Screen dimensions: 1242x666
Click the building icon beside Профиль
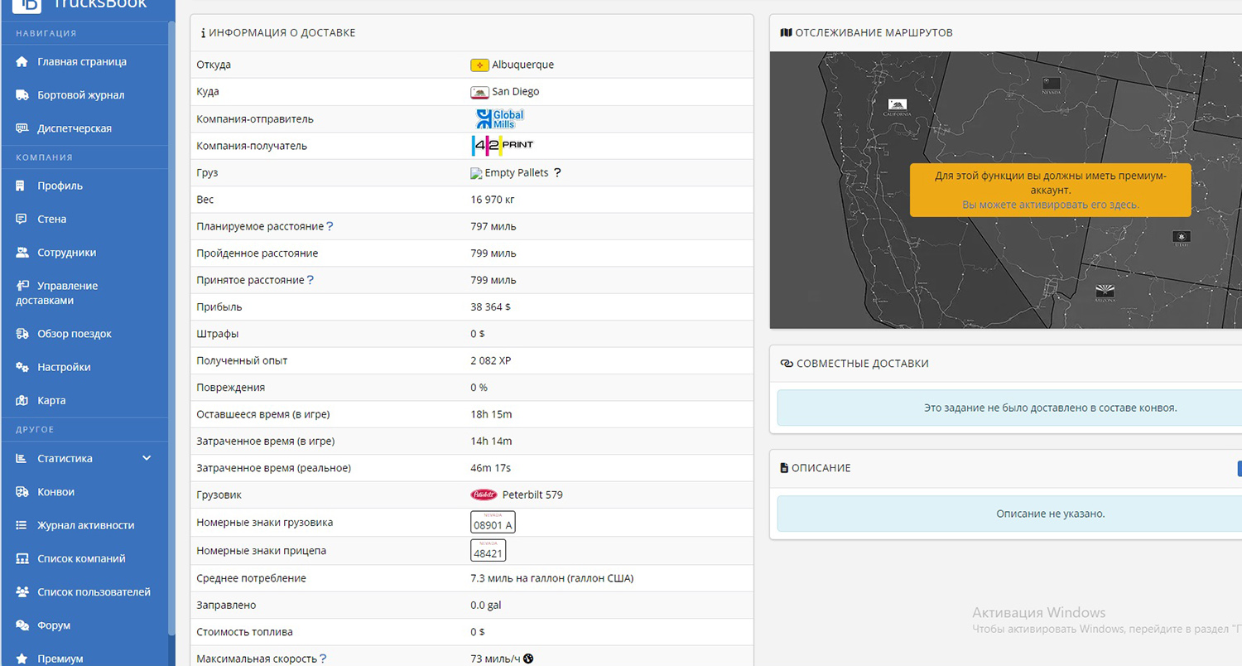click(x=21, y=186)
